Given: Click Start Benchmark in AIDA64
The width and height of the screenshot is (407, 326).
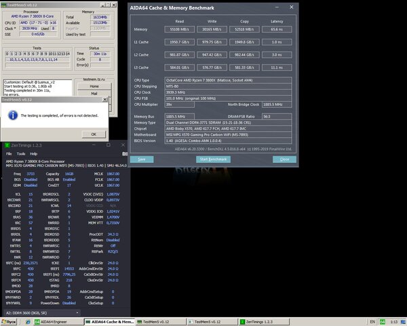Looking at the screenshot, I should point(213,160).
